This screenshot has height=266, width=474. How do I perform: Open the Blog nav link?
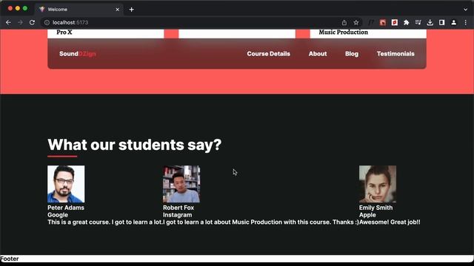(352, 54)
